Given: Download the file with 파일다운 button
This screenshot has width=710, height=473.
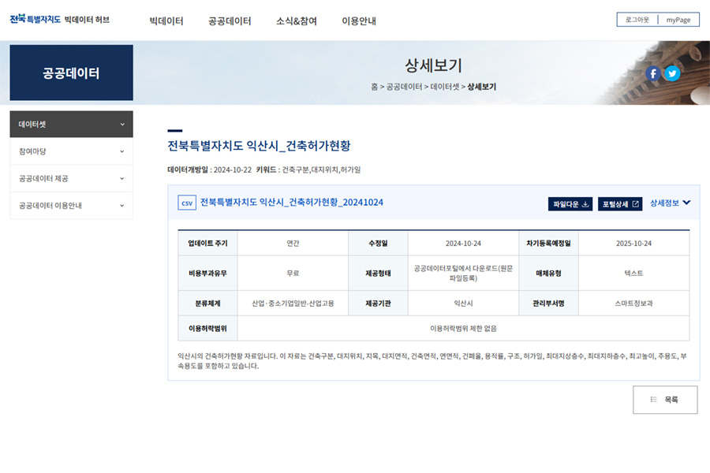Looking at the screenshot, I should (x=570, y=204).
